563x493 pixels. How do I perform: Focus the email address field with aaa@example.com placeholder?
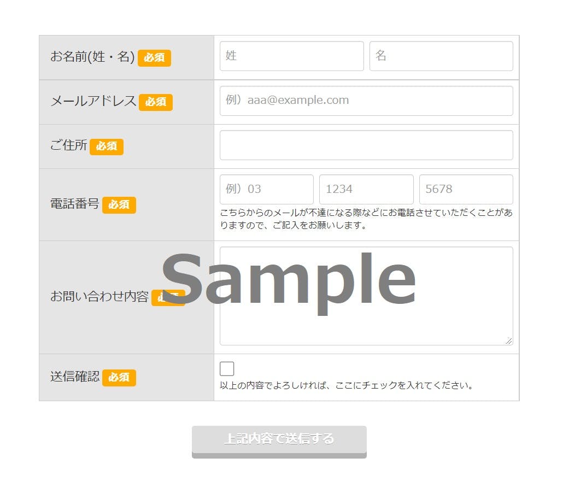366,101
